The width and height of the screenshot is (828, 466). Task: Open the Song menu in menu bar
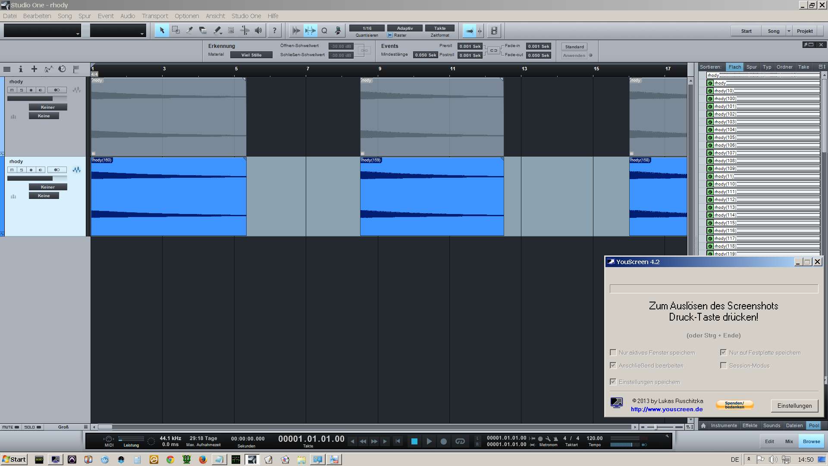(x=64, y=16)
